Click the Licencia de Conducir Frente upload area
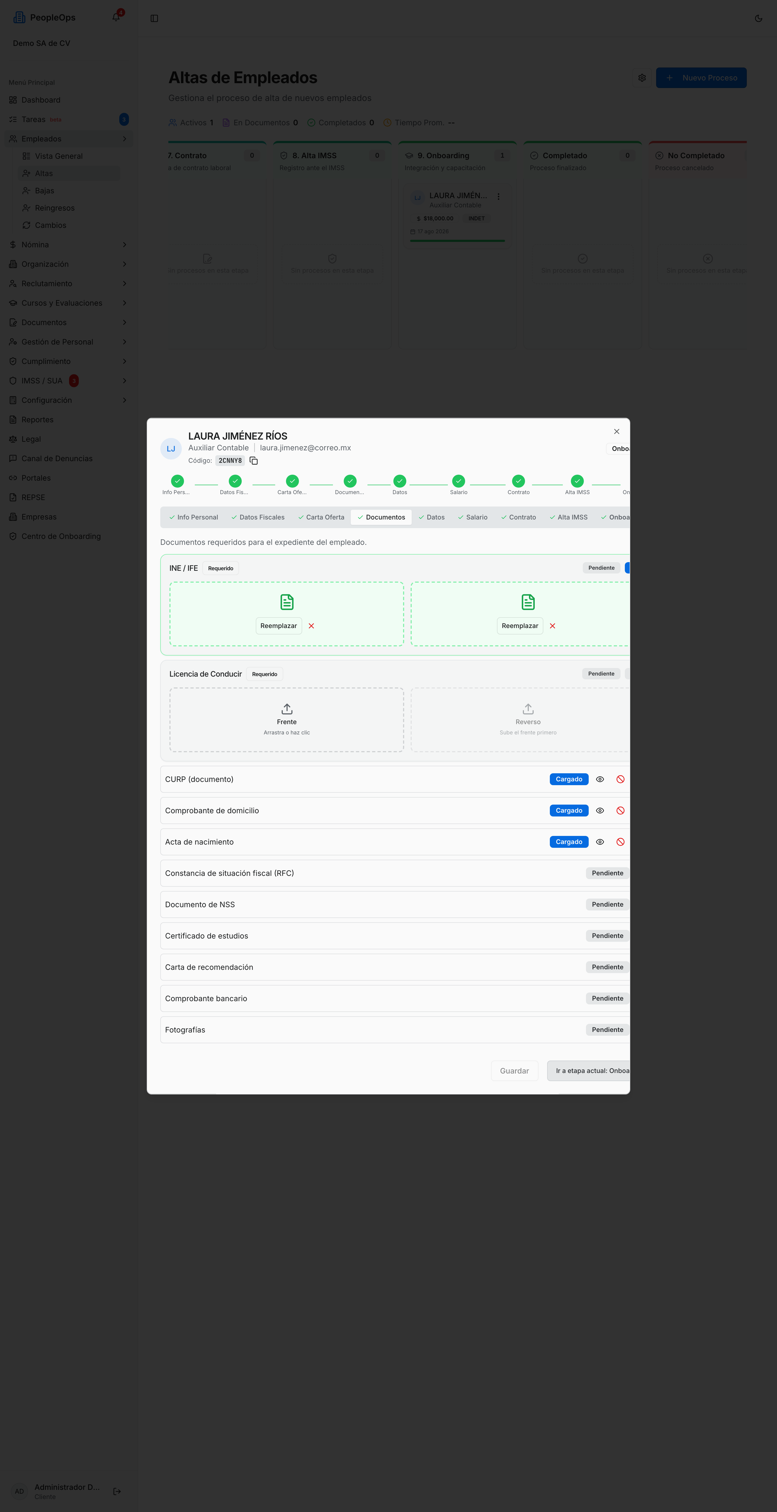Image resolution: width=777 pixels, height=1512 pixels. (287, 720)
